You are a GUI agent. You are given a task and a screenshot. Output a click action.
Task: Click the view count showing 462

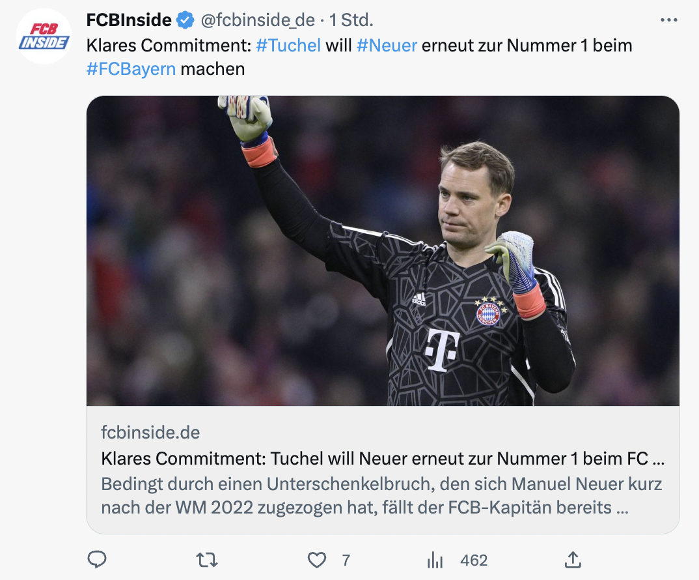coord(473,560)
